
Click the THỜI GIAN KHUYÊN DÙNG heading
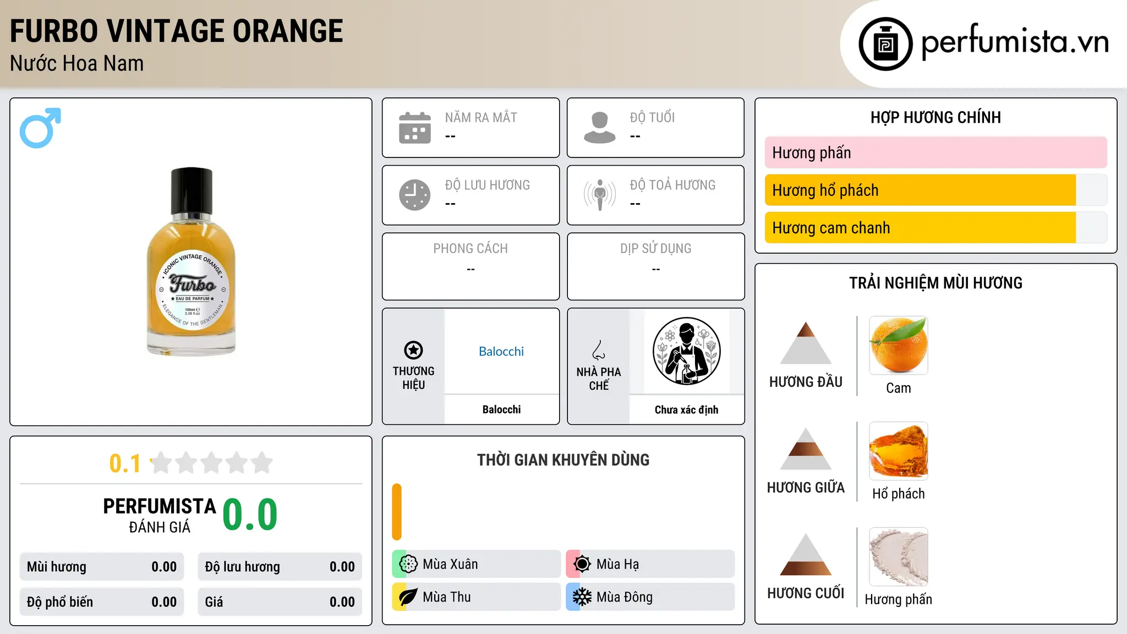[x=563, y=460]
